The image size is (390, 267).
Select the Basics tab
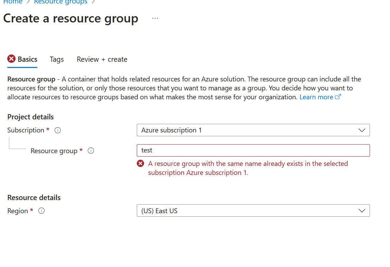click(x=27, y=59)
